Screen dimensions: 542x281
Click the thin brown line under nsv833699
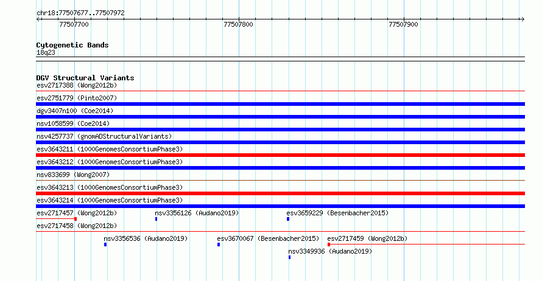(280, 180)
